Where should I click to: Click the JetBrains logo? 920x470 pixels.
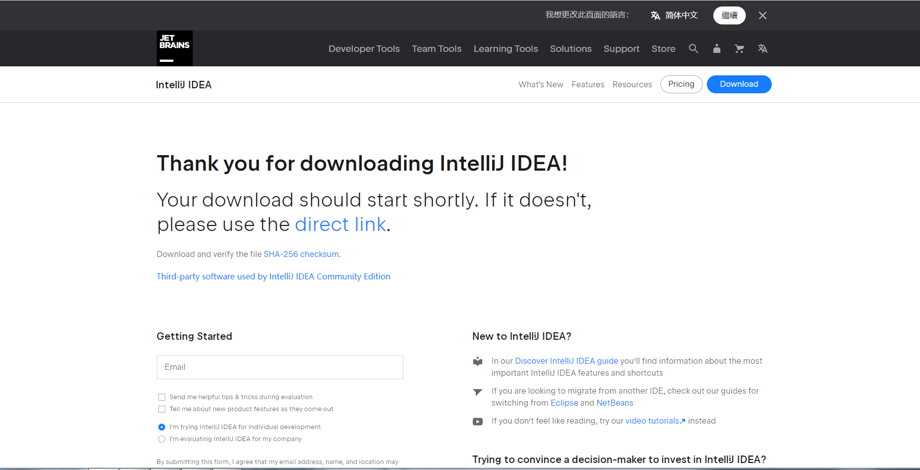(174, 48)
